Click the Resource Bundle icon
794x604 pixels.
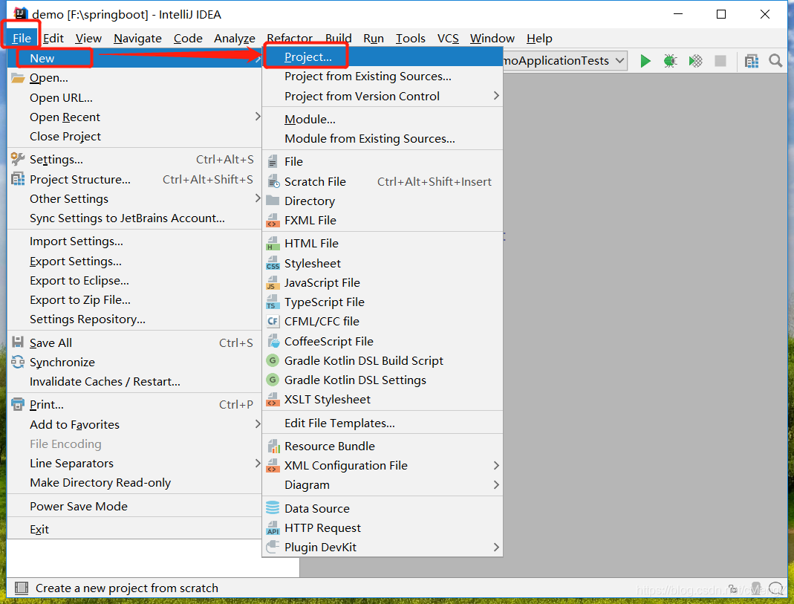273,446
